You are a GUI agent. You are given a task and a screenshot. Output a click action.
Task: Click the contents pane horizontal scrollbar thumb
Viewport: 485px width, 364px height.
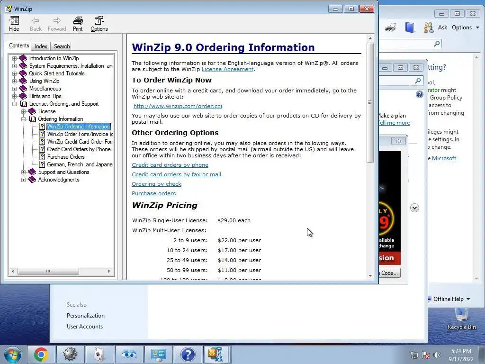(48, 272)
